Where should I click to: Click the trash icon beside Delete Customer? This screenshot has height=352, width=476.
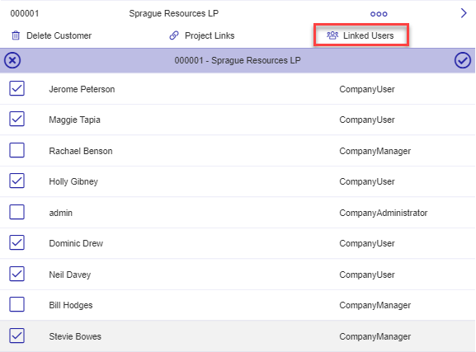click(x=16, y=35)
